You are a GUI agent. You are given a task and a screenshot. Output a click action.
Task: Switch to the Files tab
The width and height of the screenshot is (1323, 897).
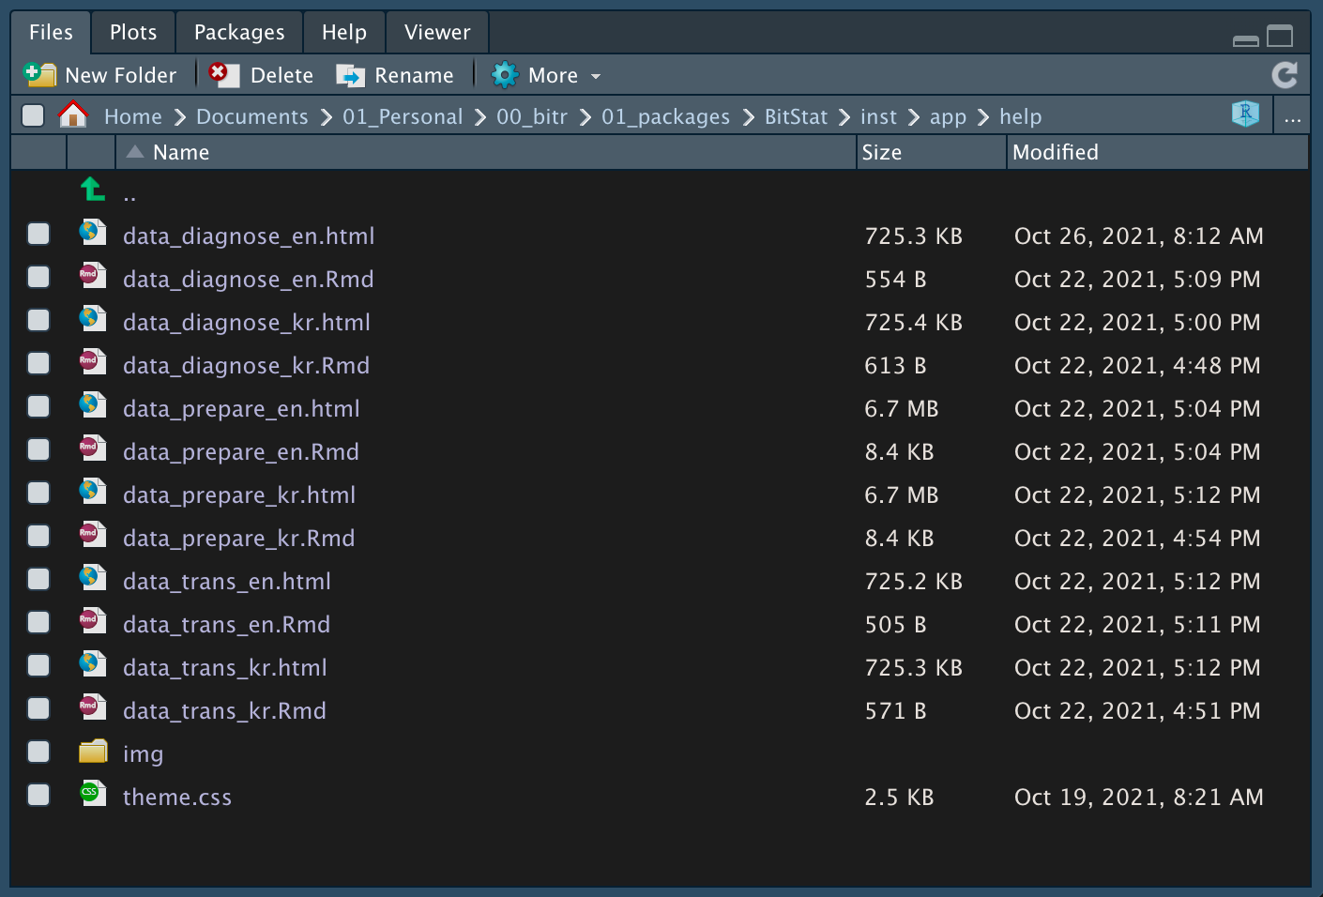(x=51, y=33)
